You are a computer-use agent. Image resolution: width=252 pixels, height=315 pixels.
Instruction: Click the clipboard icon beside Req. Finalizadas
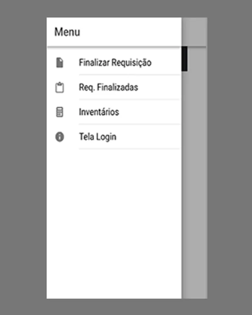click(59, 87)
